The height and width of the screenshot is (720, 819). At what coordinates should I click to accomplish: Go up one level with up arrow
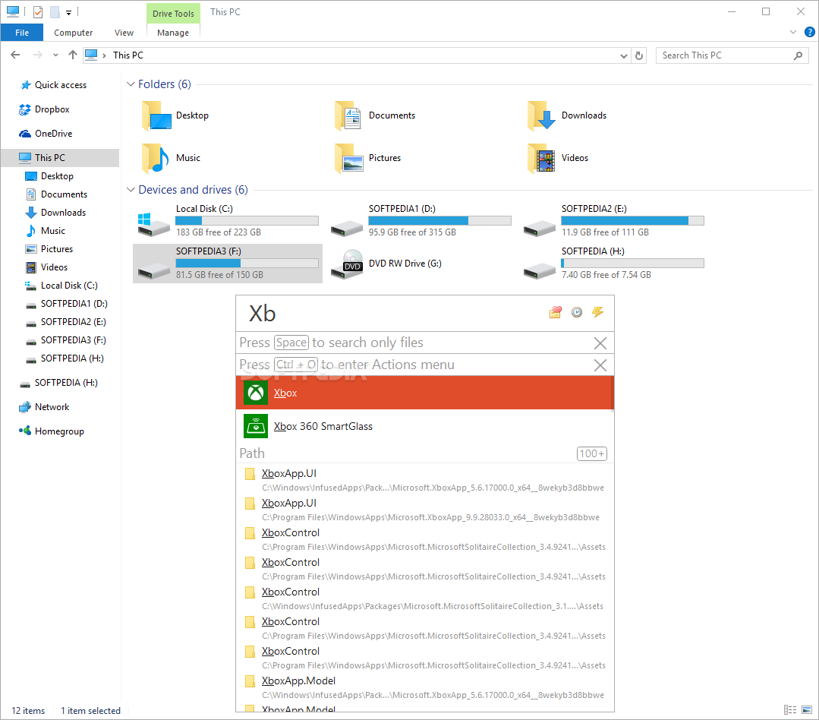click(73, 55)
